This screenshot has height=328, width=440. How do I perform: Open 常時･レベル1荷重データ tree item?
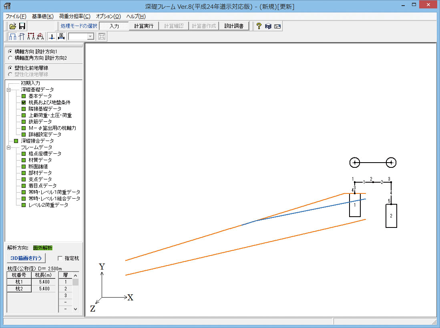(x=54, y=192)
